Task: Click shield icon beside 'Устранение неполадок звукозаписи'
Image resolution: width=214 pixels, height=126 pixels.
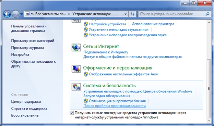Action: [86, 29]
